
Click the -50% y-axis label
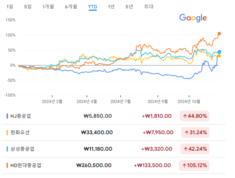[11, 80]
